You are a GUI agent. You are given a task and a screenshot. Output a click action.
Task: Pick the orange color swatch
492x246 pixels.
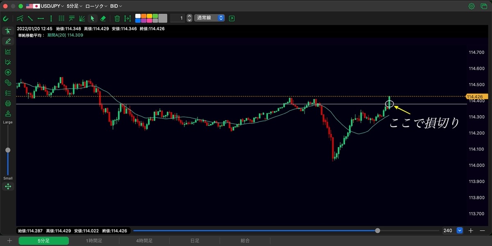(144, 16)
